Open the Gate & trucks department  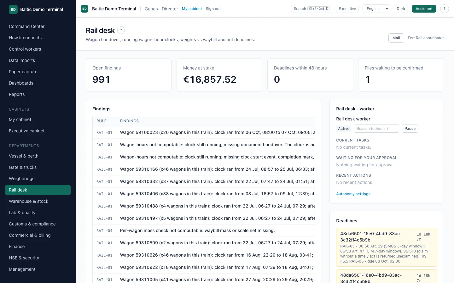coord(38,167)
